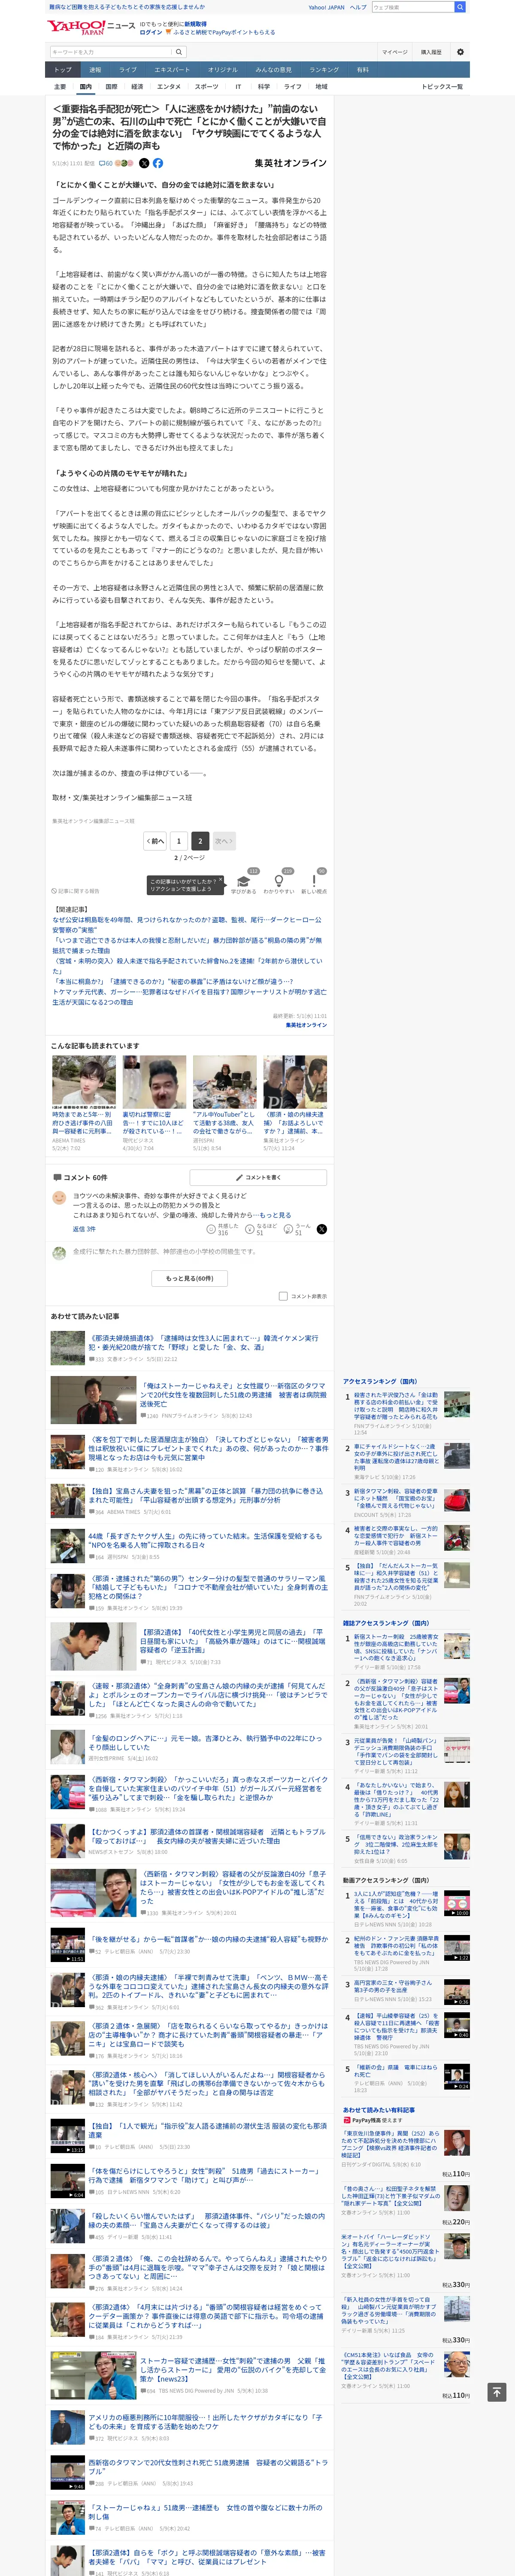This screenshot has width=515, height=2576.
Task: Select the 国際 category
Action: (111, 87)
